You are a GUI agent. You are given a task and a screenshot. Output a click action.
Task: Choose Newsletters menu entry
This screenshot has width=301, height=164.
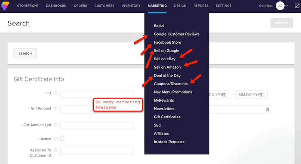click(x=164, y=108)
